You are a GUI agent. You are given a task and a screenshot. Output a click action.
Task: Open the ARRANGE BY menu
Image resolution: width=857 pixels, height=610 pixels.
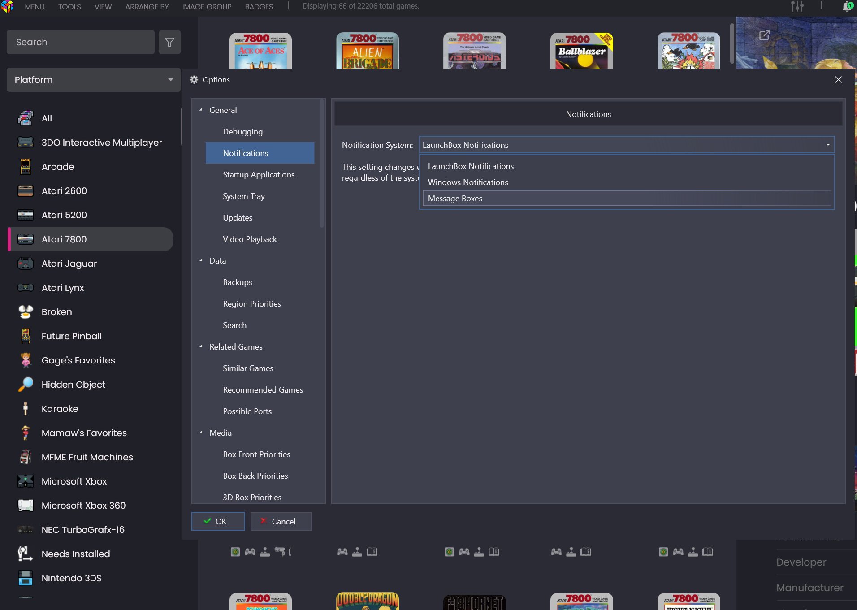tap(147, 7)
